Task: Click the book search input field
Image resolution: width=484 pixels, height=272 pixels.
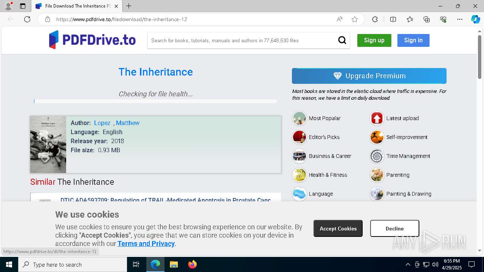Action: pos(242,40)
